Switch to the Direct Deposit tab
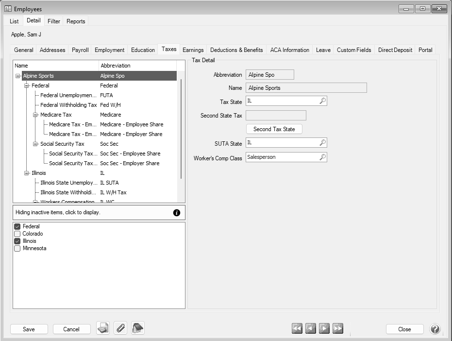The height and width of the screenshot is (341, 452). 395,50
